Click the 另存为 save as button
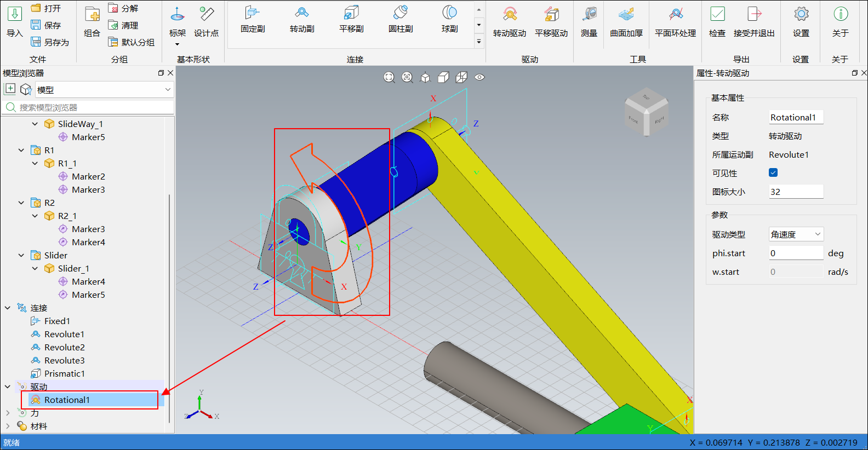Viewport: 868px width, 450px height. click(x=50, y=42)
